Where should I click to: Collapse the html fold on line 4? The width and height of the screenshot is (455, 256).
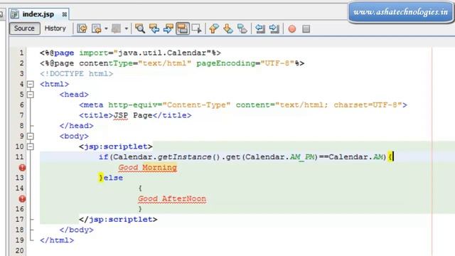31,84
